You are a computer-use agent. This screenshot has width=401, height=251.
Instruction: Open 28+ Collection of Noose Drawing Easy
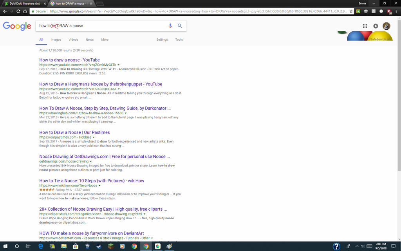tap(103, 209)
